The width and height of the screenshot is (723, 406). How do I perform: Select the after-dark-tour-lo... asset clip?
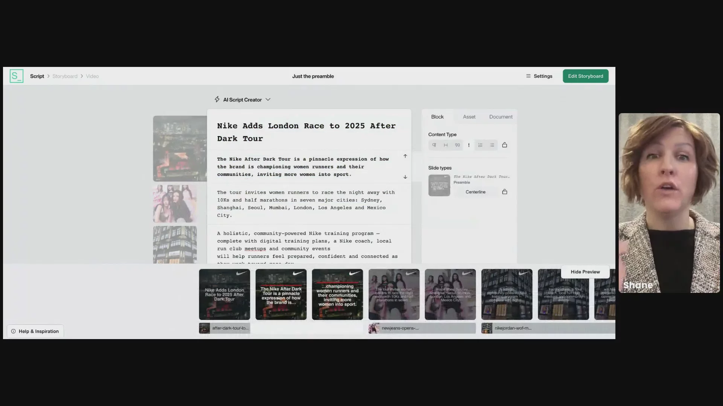[224, 328]
